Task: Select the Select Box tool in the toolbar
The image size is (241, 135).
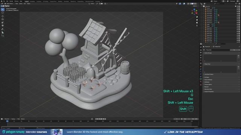Action: pos(3,9)
